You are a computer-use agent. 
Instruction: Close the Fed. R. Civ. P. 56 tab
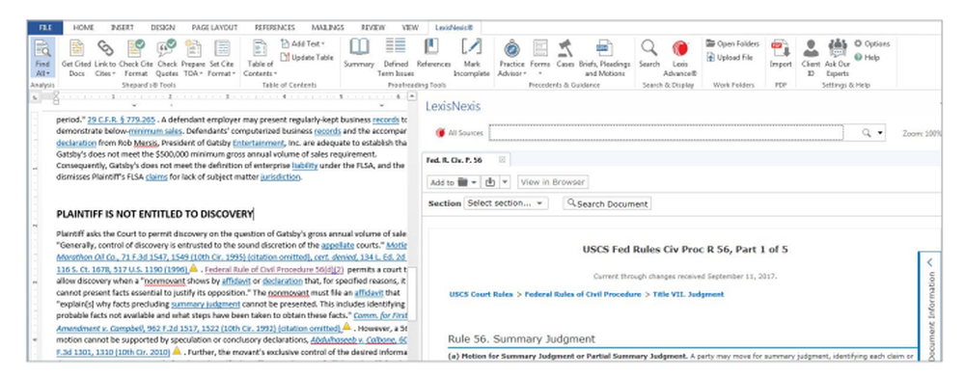point(502,160)
